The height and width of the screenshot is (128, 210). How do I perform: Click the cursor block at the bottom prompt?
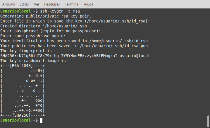pyautogui.click(x=41, y=120)
